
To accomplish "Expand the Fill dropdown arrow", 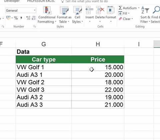I will 129,13.
